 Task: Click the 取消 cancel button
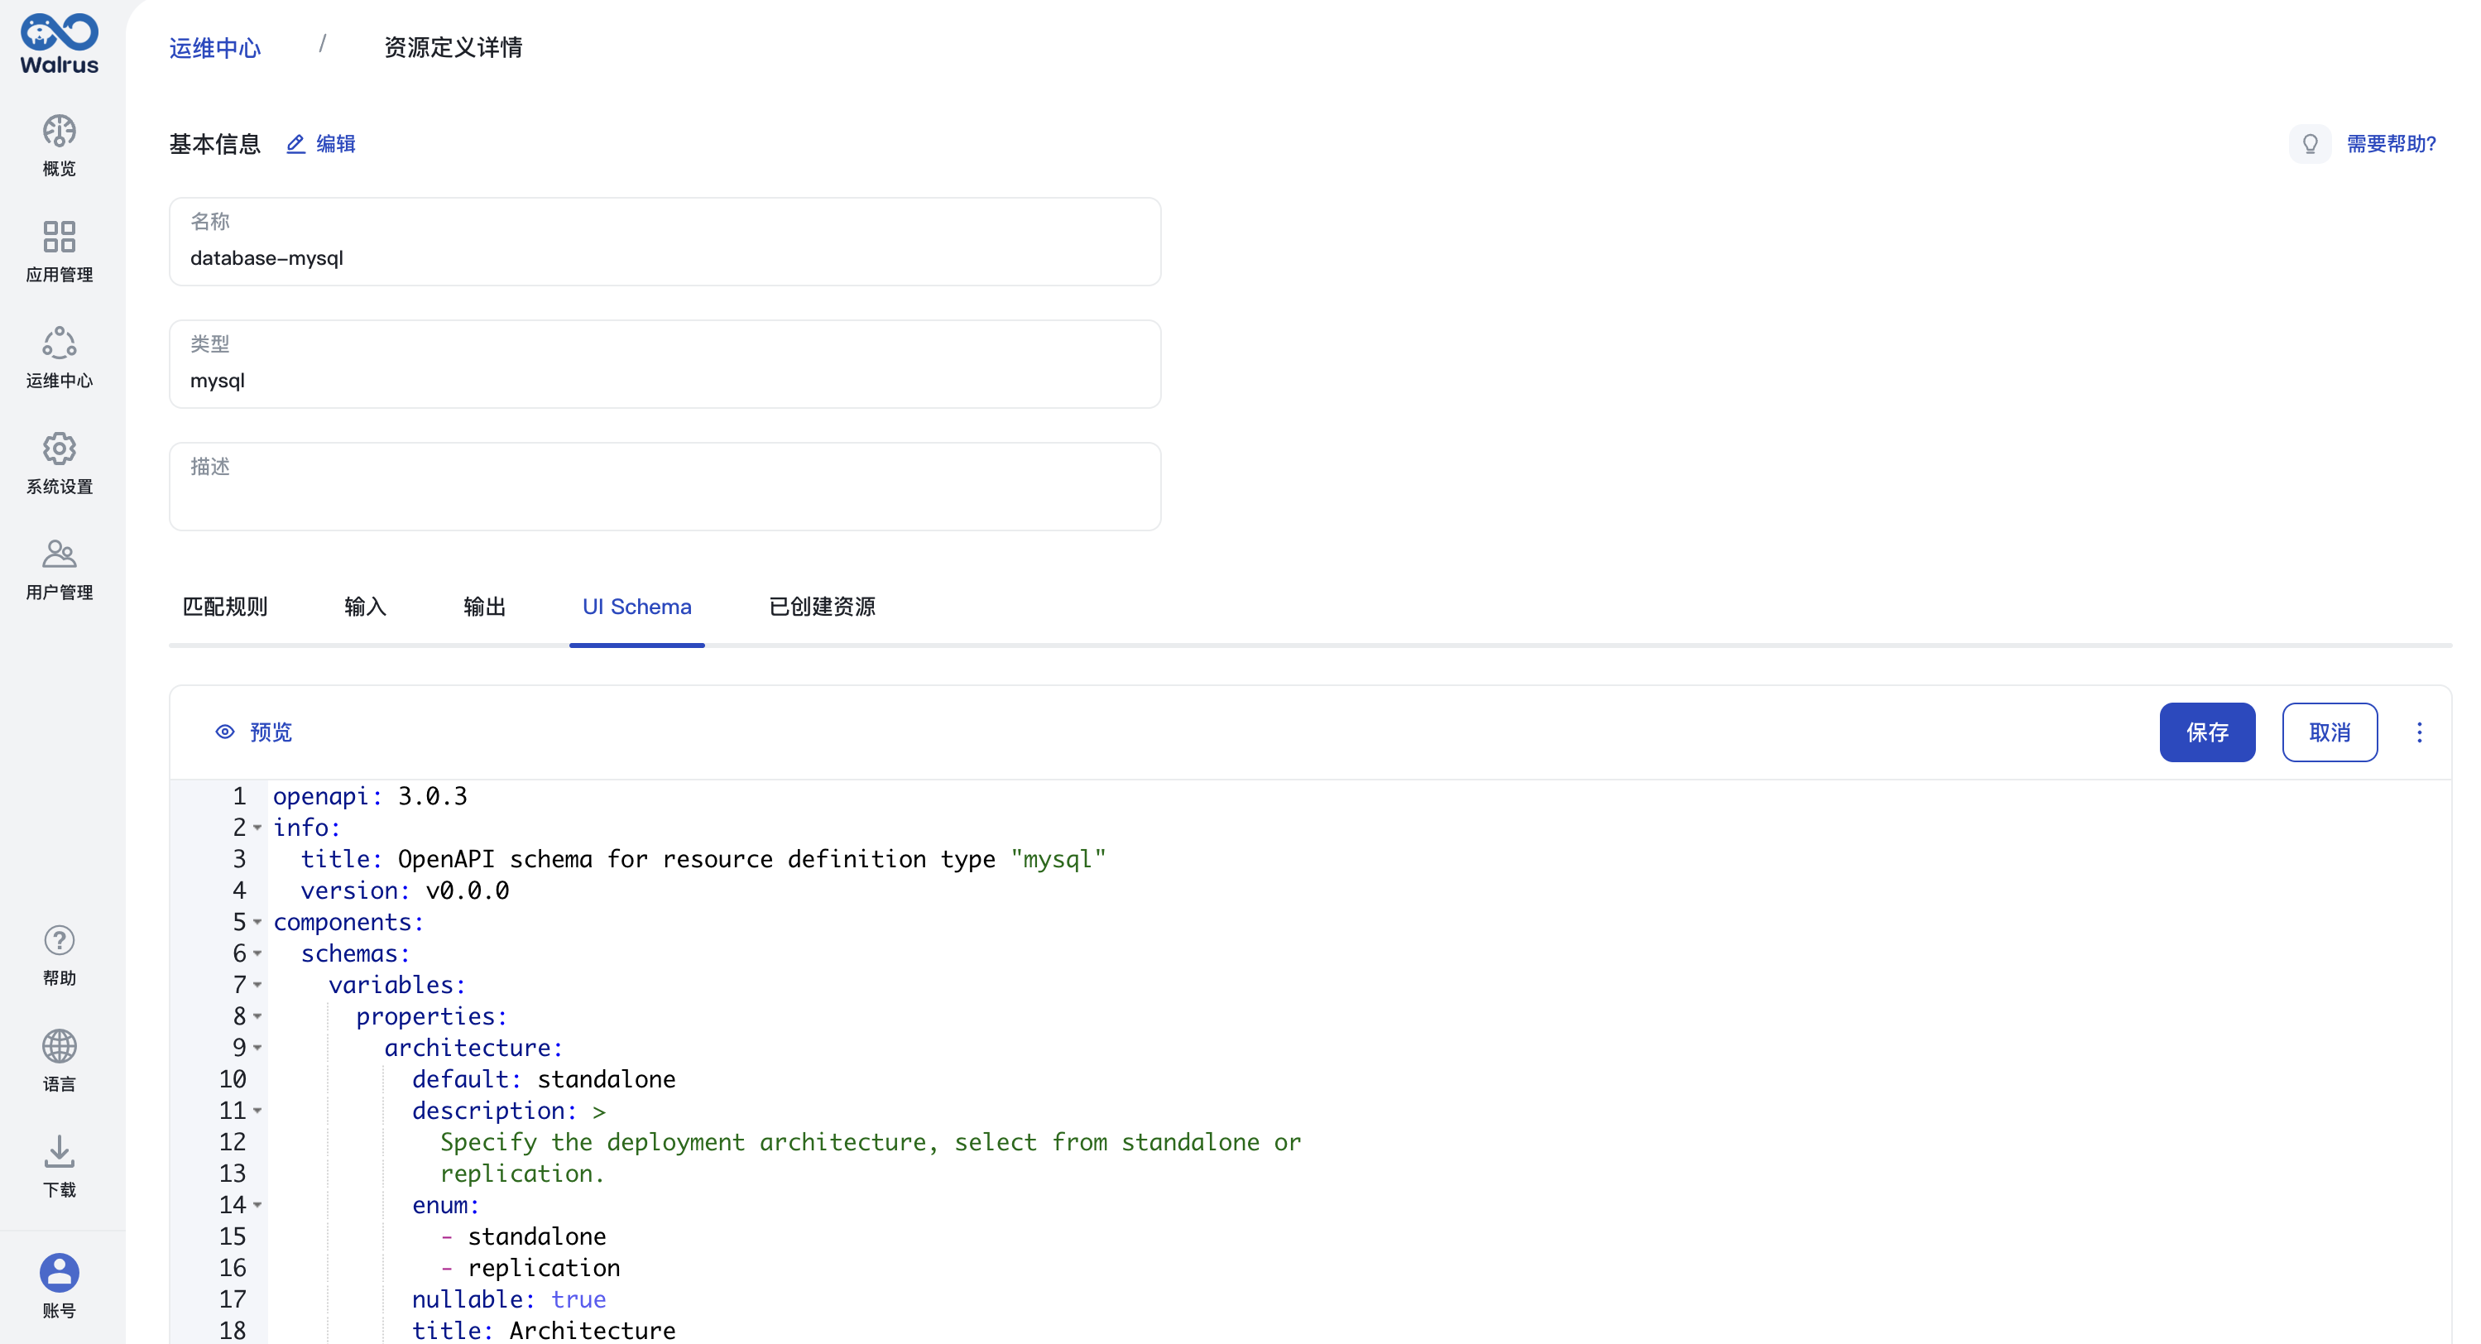pyautogui.click(x=2329, y=732)
